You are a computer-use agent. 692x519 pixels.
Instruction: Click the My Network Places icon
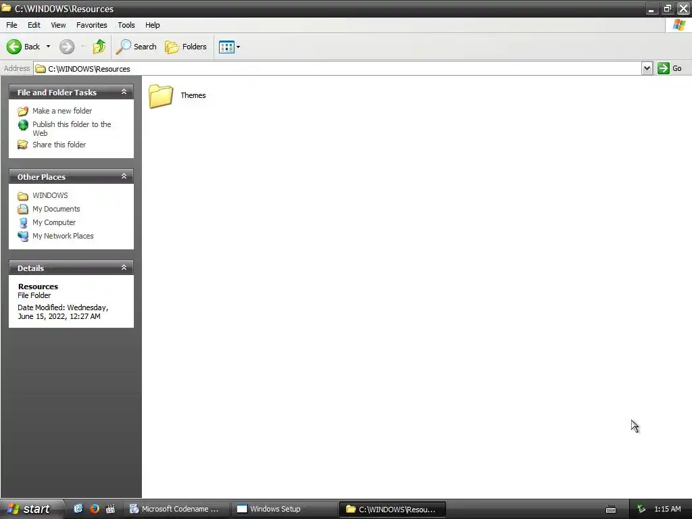(x=23, y=236)
